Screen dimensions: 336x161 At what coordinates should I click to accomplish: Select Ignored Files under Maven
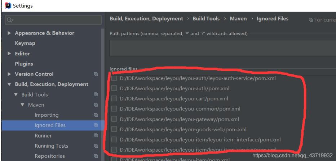coord(50,125)
